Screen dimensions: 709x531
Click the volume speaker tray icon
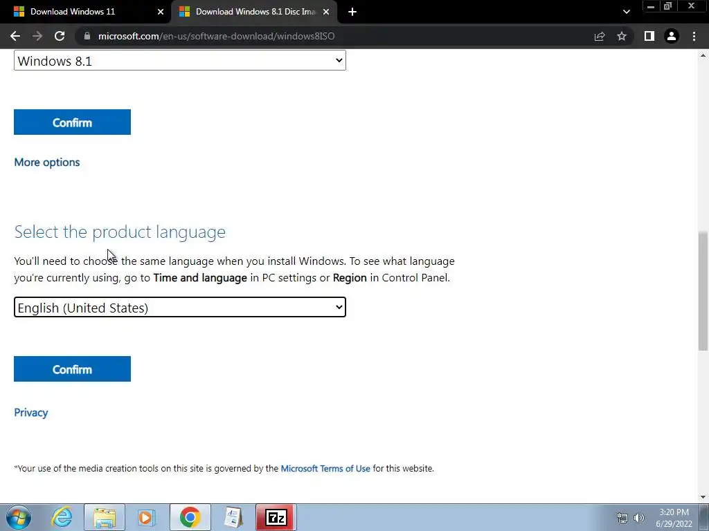639,518
